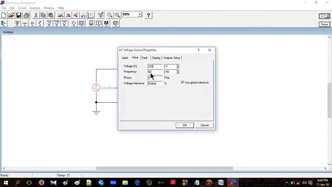Copy the selected component

point(43,15)
